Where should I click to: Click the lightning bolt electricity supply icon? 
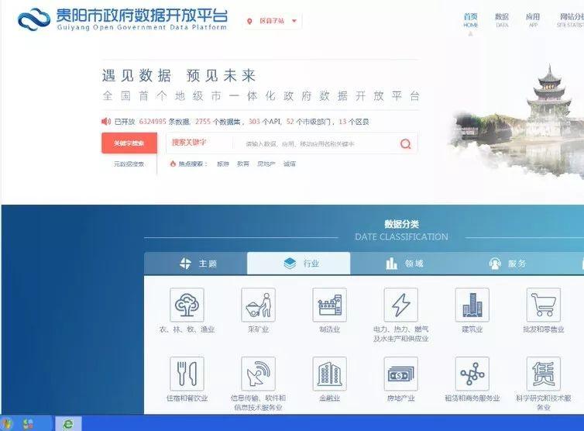[400, 305]
